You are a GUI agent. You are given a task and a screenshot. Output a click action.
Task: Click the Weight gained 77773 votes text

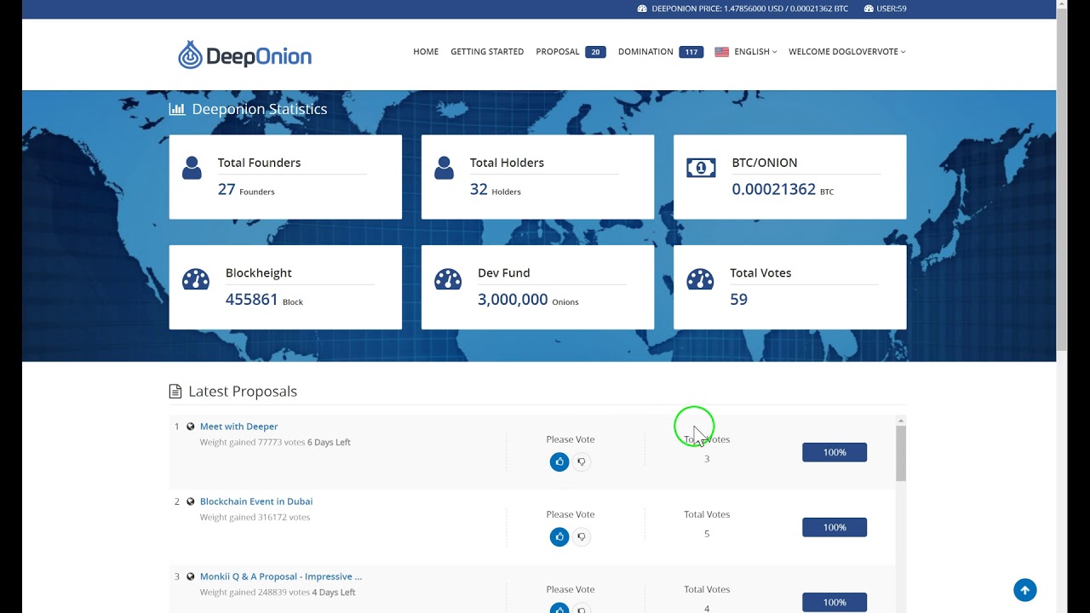(x=252, y=442)
